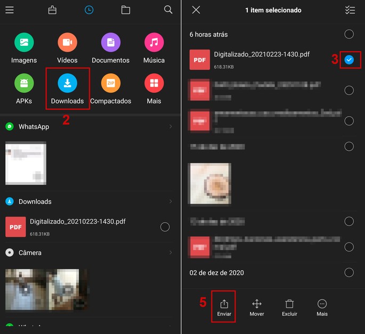This screenshot has width=365, height=334.
Task: Select the second blurred PDF file
Action: coord(349,91)
